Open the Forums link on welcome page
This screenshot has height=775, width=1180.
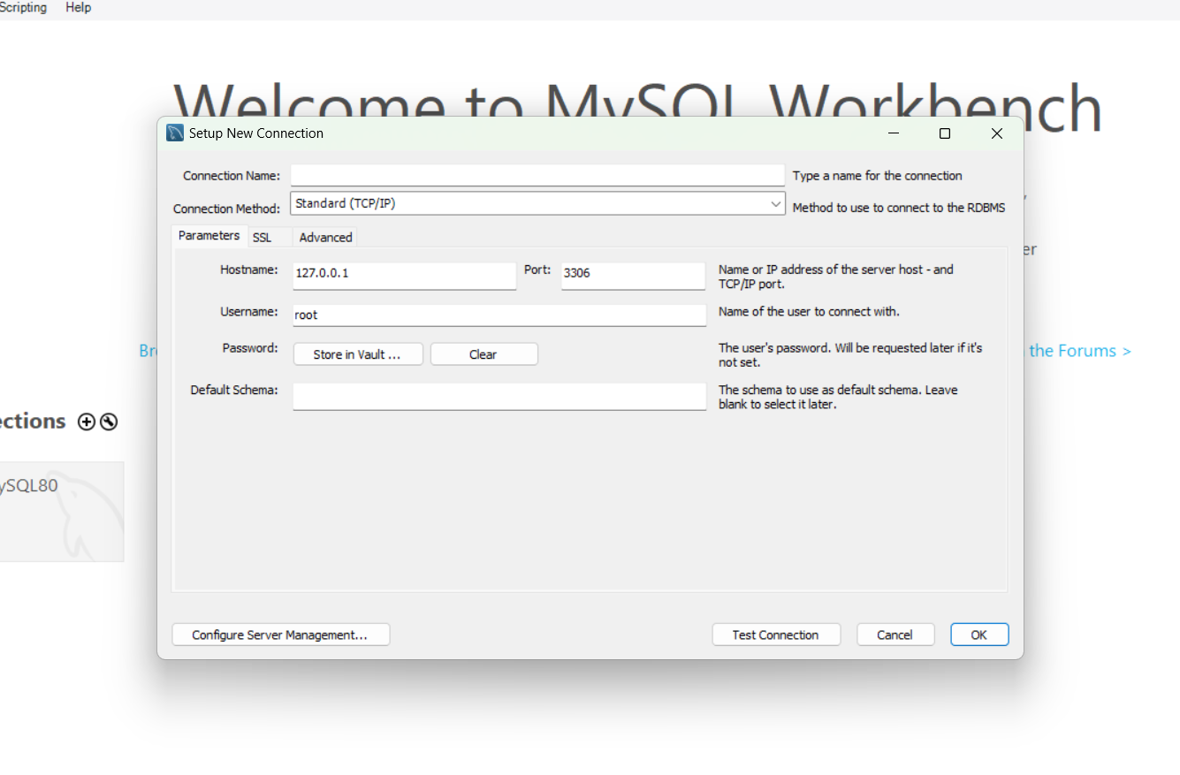pos(1080,351)
